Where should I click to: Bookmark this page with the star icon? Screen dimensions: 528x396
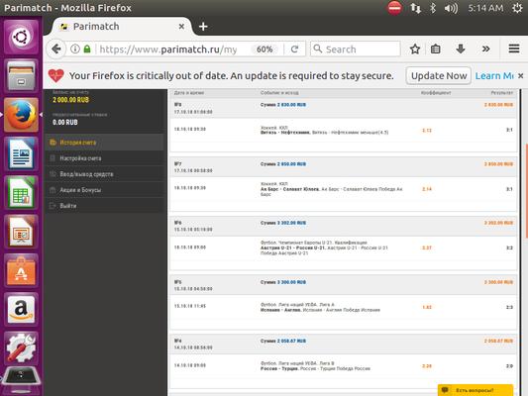(415, 49)
